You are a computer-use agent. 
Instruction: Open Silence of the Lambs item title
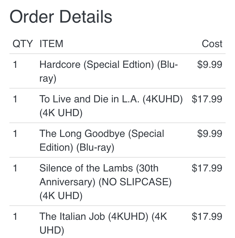point(99,168)
